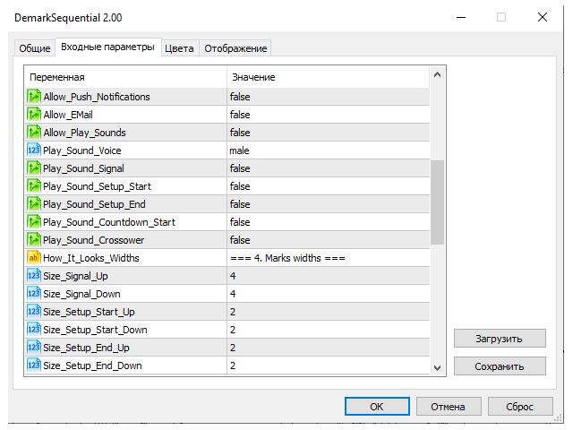Image resolution: width=573 pixels, height=430 pixels.
Task: Select the Play_Sound_Countdown_Start variable name
Action: [109, 222]
